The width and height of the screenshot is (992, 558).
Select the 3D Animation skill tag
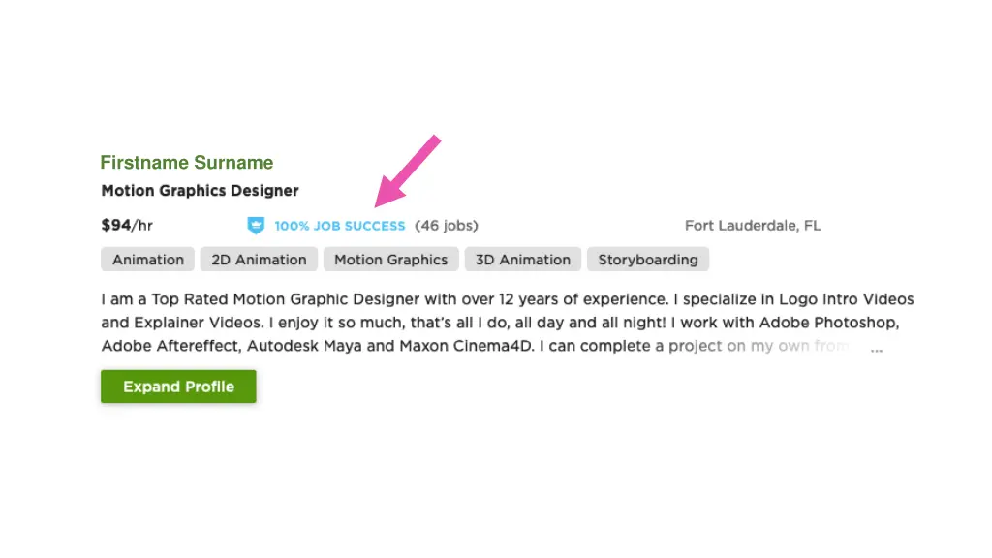(522, 260)
